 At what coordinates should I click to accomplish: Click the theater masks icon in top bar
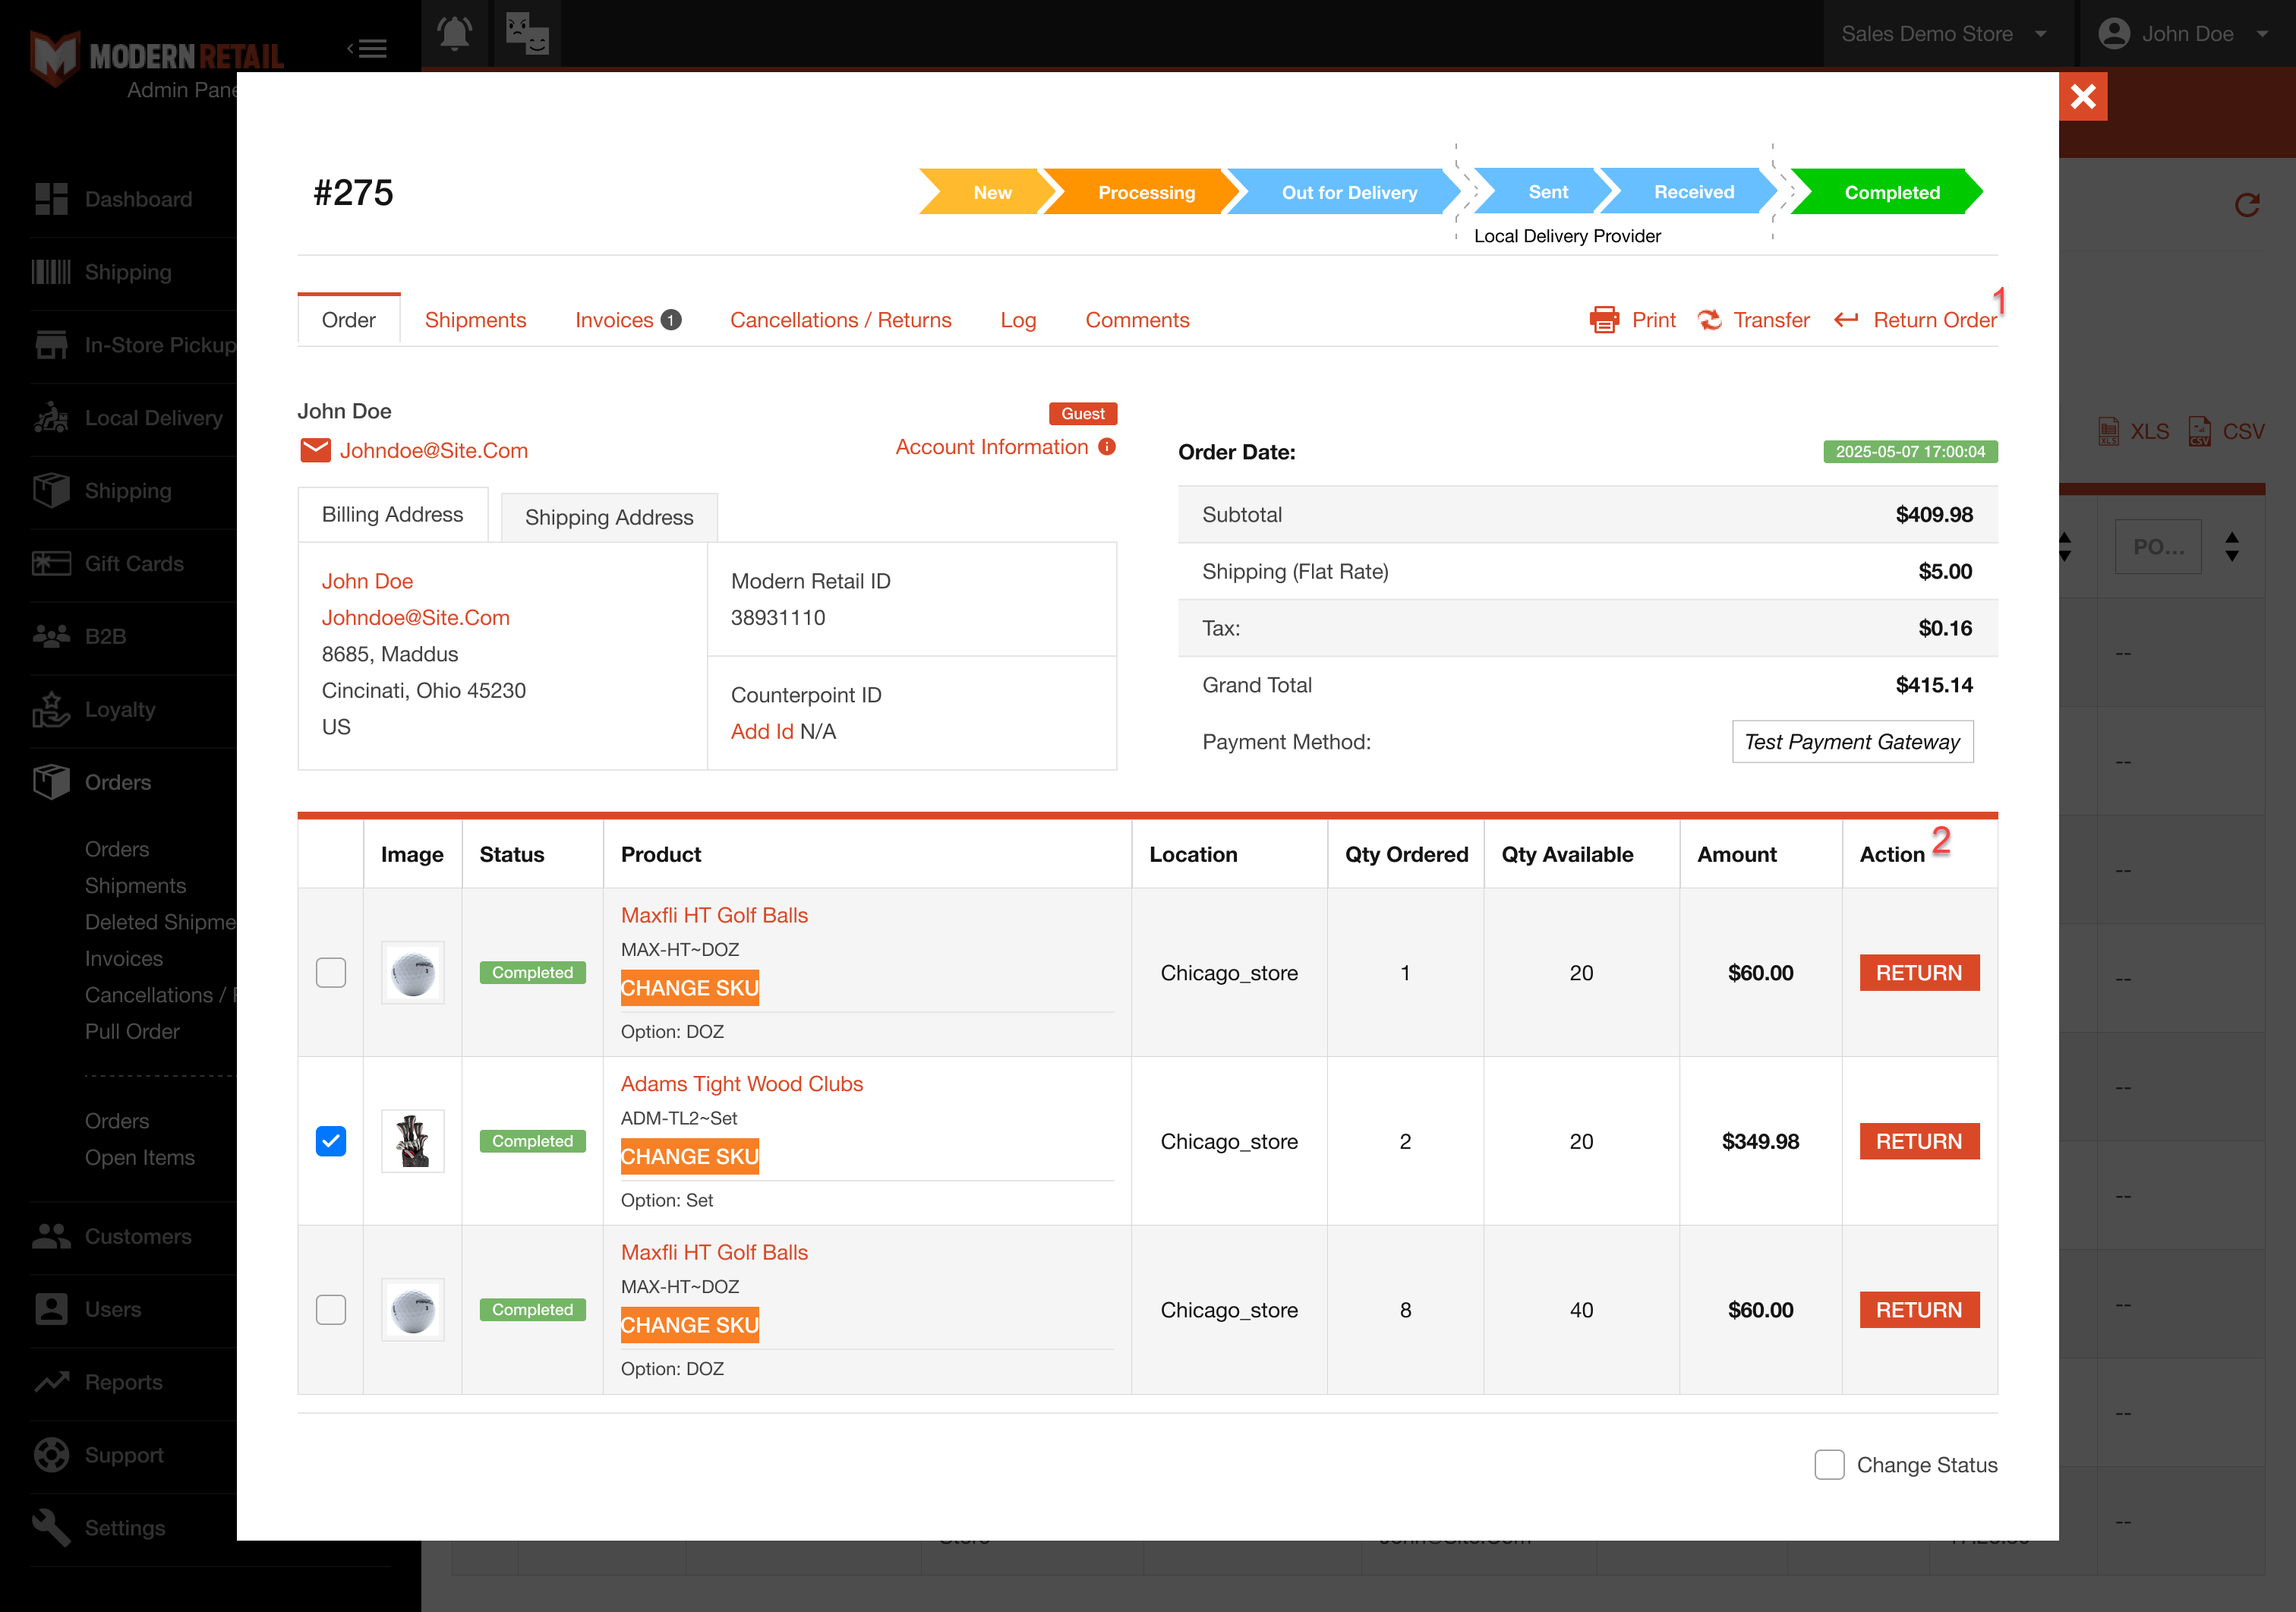click(x=527, y=33)
